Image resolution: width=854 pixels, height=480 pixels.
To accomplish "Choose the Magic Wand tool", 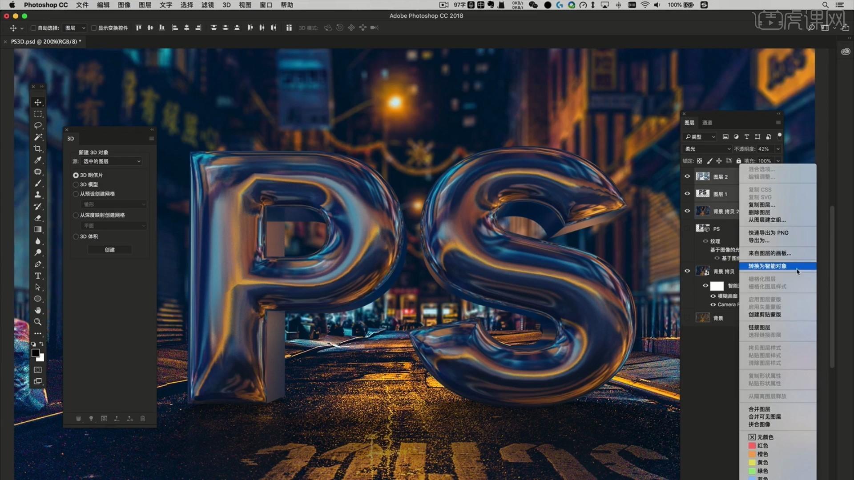I will point(38,137).
